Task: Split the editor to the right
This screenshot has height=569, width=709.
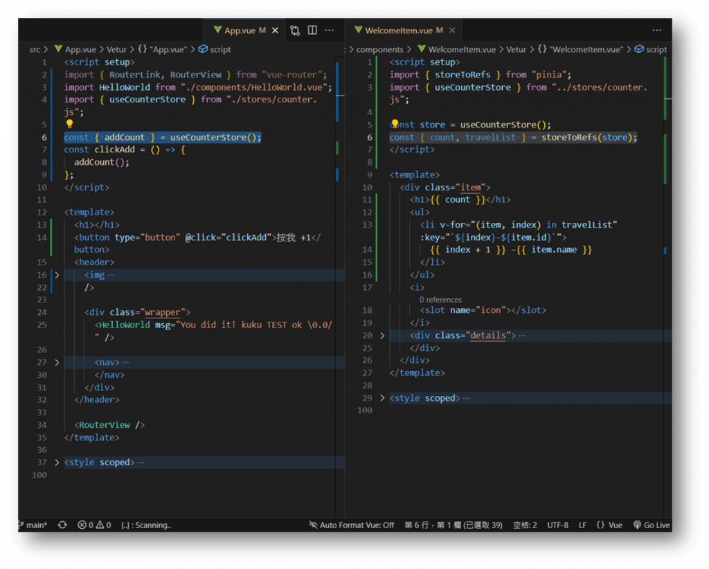Action: [x=312, y=30]
